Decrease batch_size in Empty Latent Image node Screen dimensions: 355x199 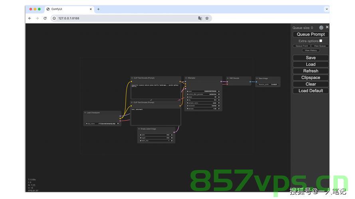tap(141, 141)
